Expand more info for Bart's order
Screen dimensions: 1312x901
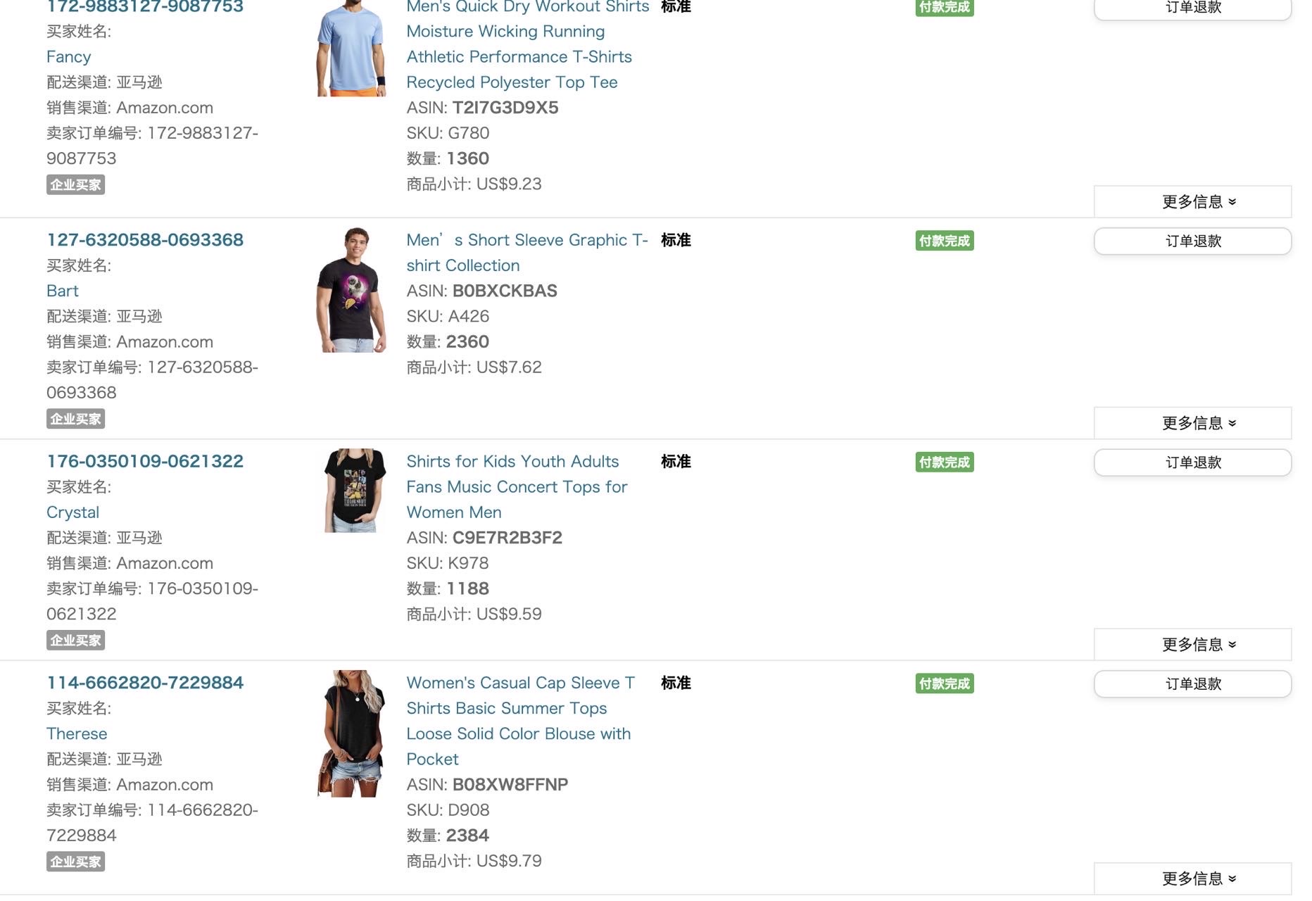coord(1192,423)
